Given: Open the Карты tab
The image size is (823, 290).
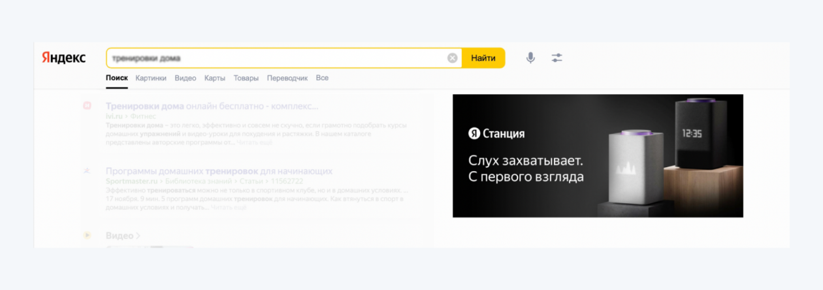Looking at the screenshot, I should pos(215,78).
